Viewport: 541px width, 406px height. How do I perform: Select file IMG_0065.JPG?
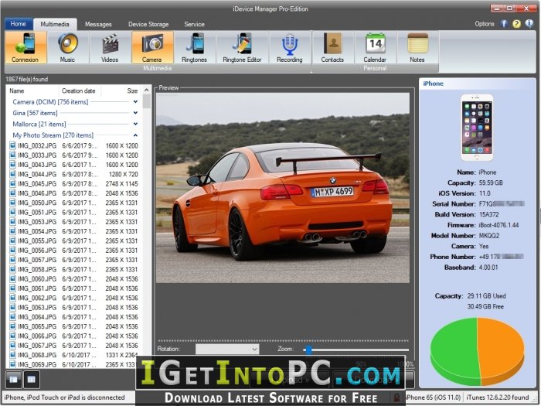pos(74,326)
